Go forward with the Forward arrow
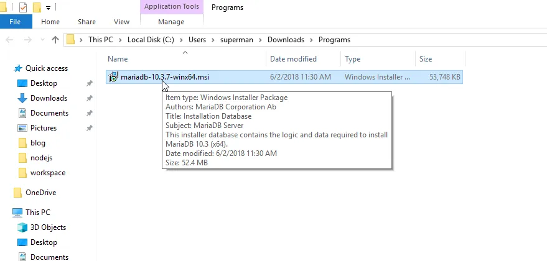Viewport: 547px width, 261px height. 29,40
